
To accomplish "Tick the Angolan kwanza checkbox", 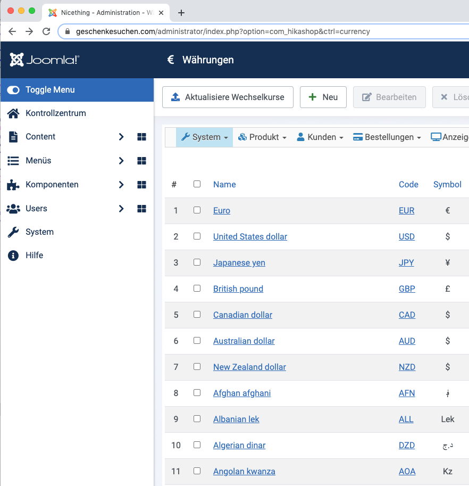I will pos(197,471).
